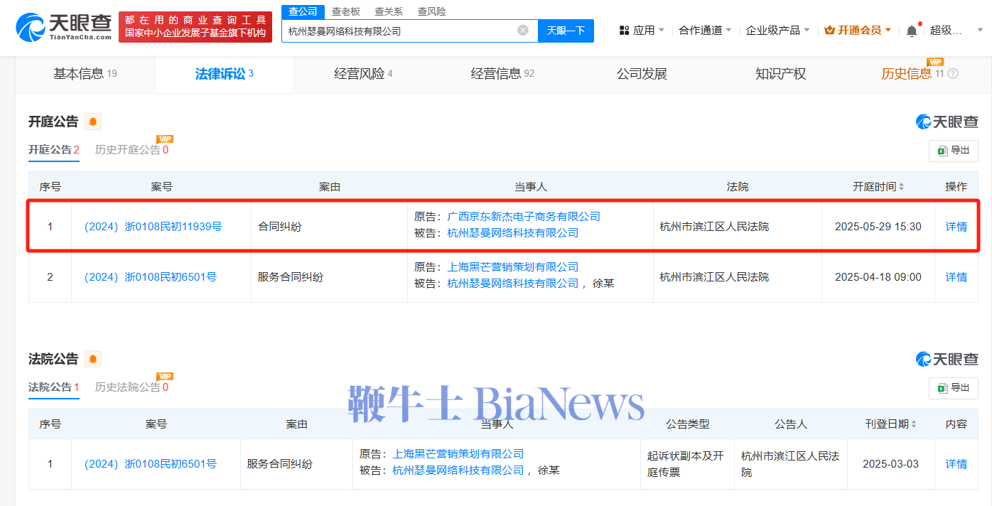Open plaintiff 上海黑芒营销策划有限公司 in 开庭公告 table
The image size is (992, 506).
tap(513, 267)
